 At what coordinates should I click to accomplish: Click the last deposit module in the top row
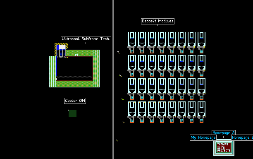(x=201, y=43)
